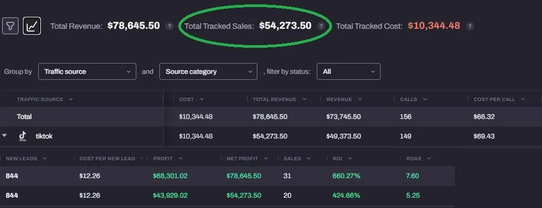Click the ROI column sort chevron
Viewport: 542px width, 208px height.
[350, 159]
